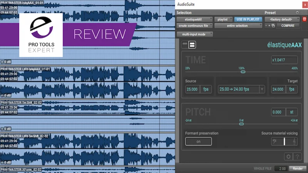Adjust the PITCH shift slider handle
This screenshot has height=173, width=308.
[x=242, y=124]
